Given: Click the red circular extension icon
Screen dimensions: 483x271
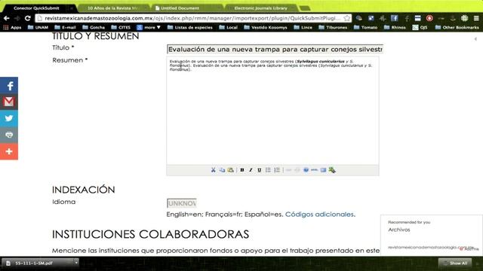Looking at the screenshot, I should [429, 18].
